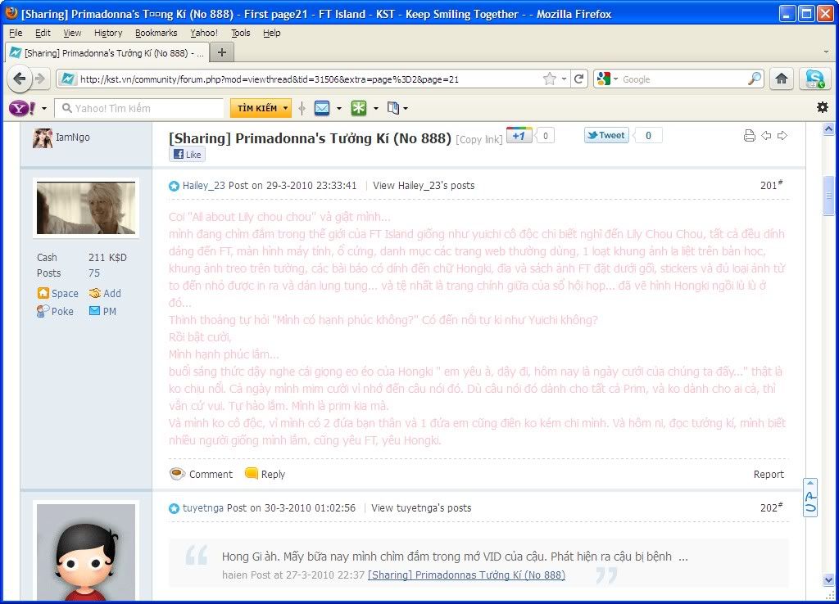Poke user Hailey_23
839x604 pixels.
click(x=55, y=311)
